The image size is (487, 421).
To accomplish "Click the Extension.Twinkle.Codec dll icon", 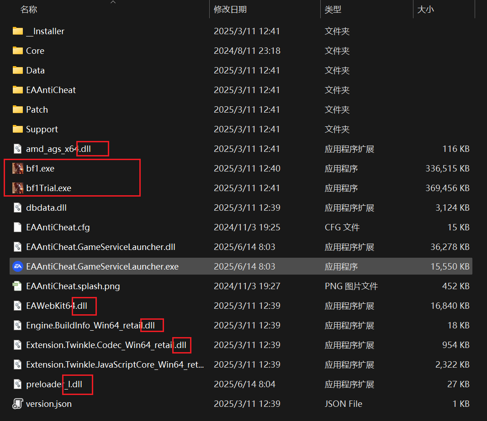I will coord(18,345).
